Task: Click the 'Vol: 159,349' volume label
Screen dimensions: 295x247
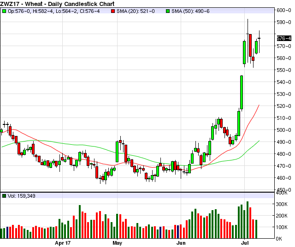Action: (x=22, y=196)
